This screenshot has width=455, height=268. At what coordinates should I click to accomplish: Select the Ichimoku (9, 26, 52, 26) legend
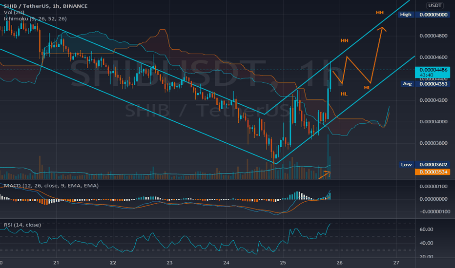pyautogui.click(x=35, y=19)
